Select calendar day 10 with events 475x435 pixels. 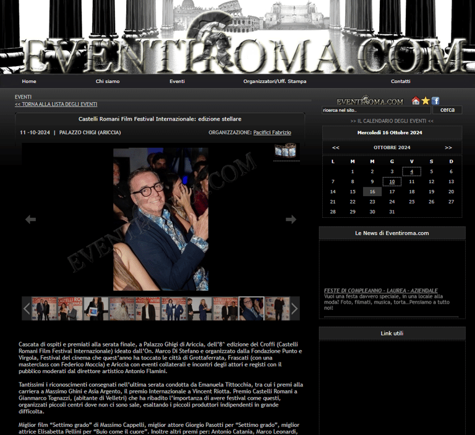(x=392, y=181)
